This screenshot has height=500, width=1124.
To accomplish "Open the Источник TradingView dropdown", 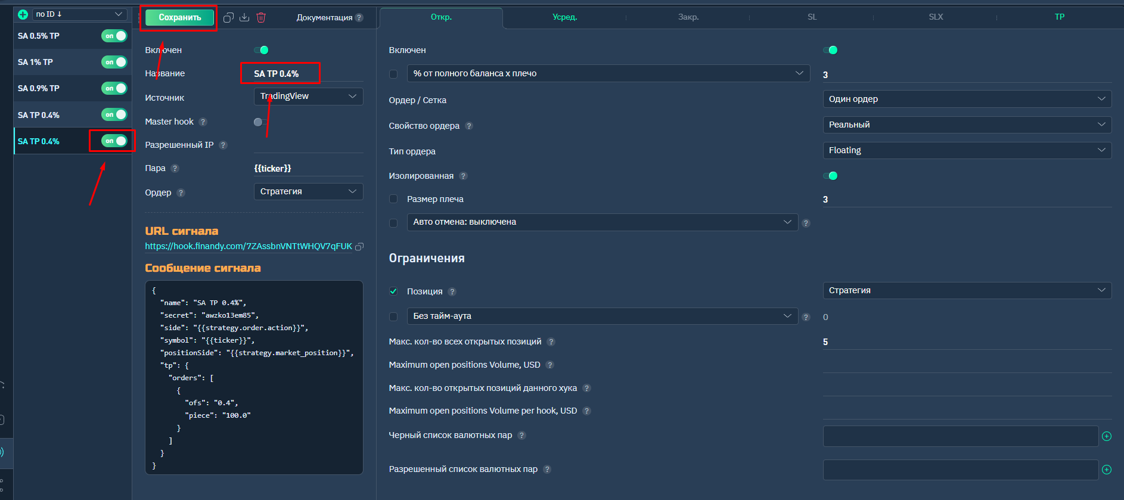I will [x=309, y=97].
